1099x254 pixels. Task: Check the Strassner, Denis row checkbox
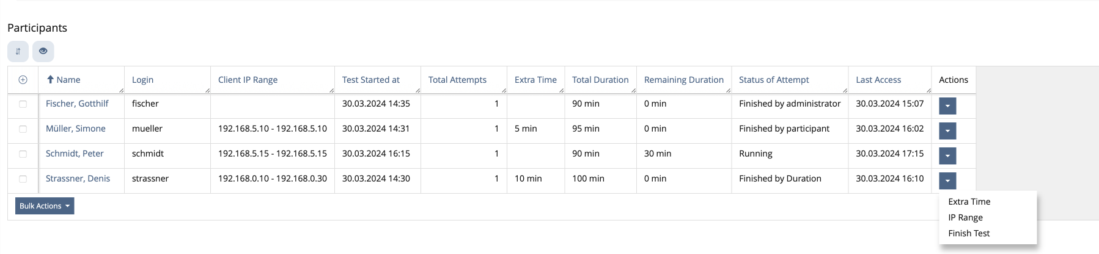click(x=23, y=179)
